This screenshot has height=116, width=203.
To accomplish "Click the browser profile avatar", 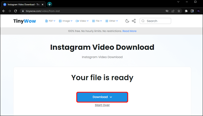I will pos(198,11).
